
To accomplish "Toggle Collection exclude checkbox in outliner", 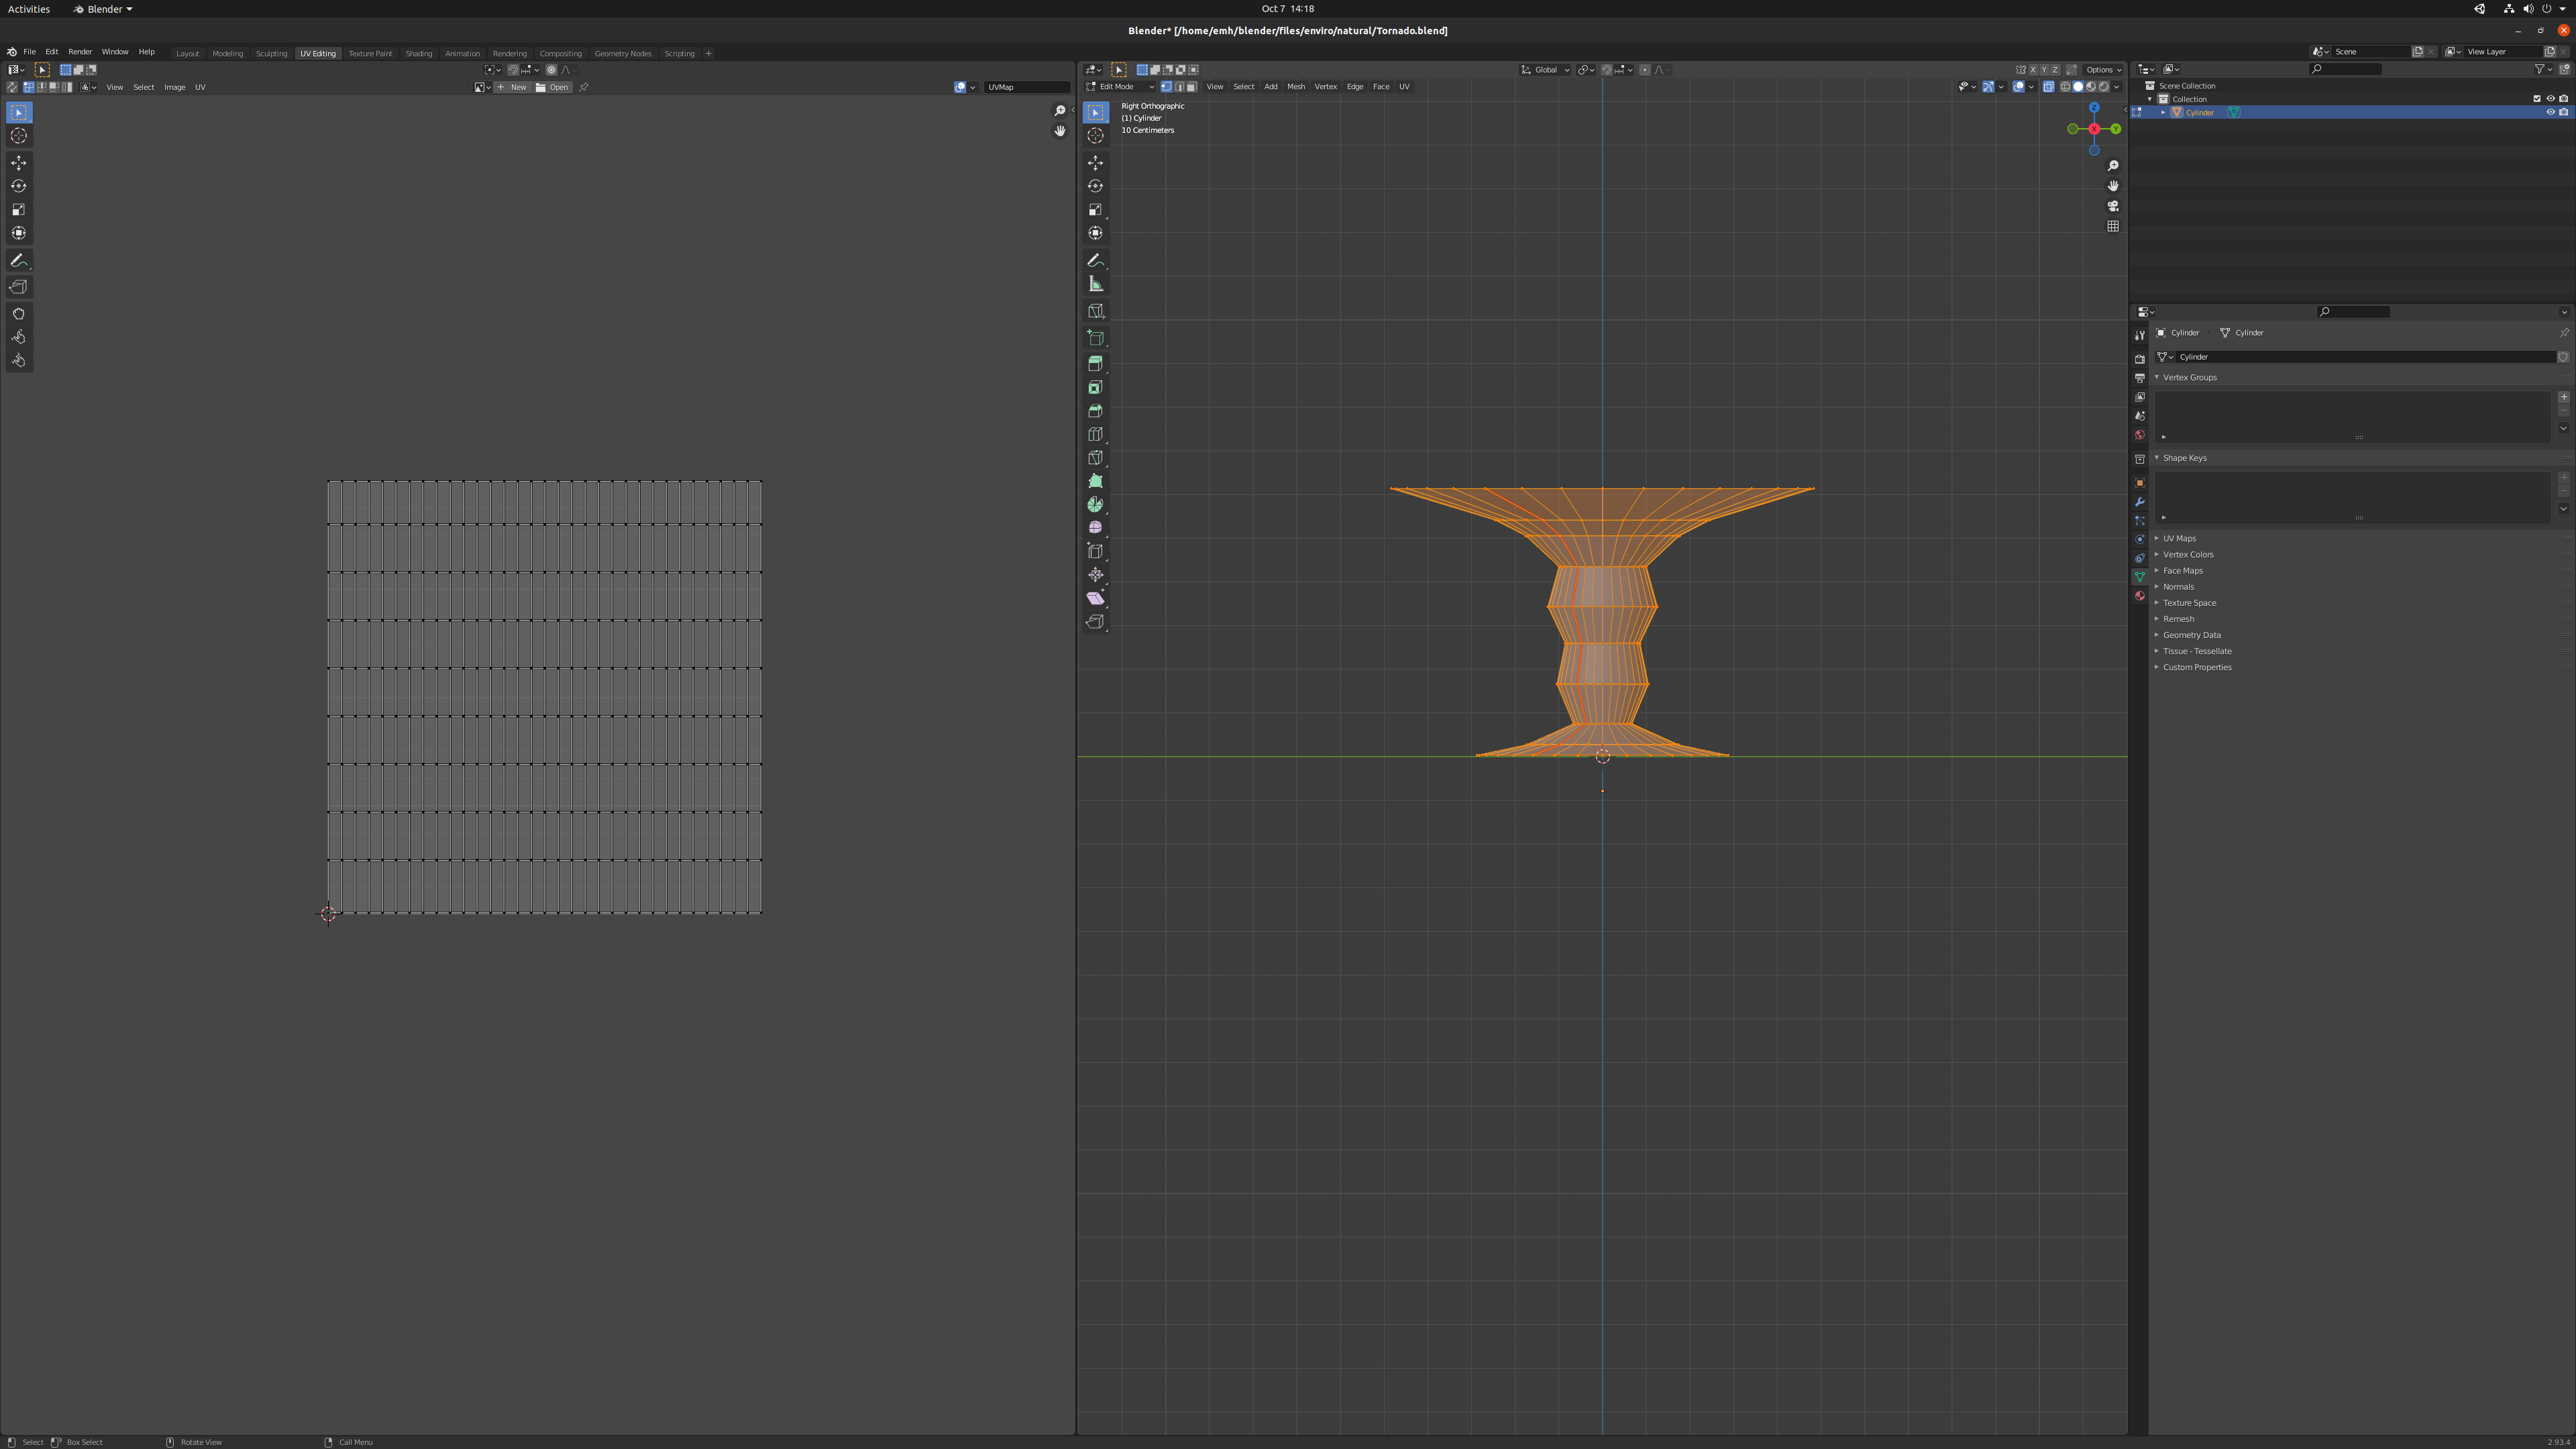I will point(2536,99).
